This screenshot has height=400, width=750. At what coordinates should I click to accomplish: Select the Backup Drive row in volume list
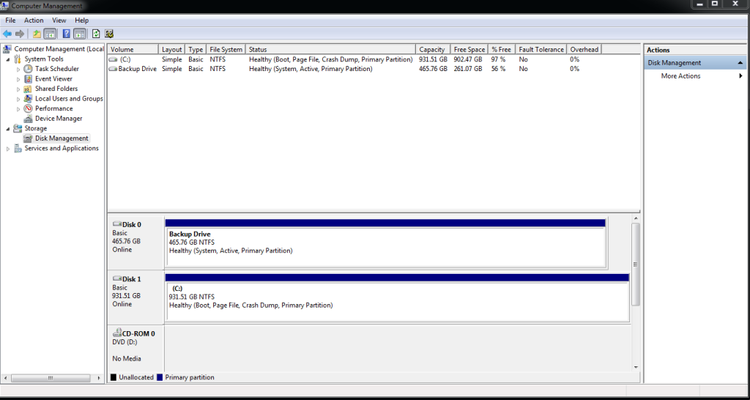(x=137, y=69)
